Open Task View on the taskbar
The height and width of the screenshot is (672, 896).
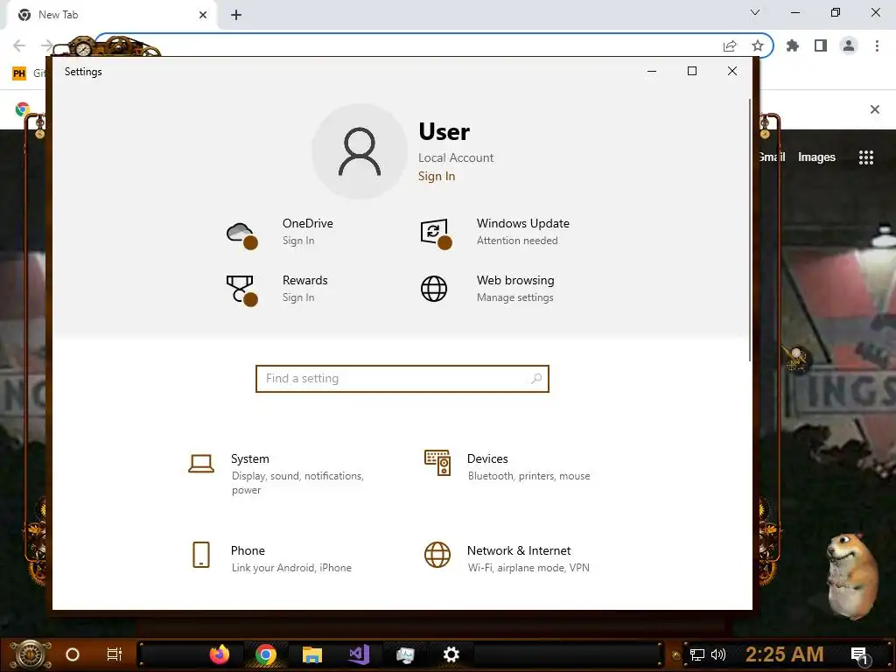pos(115,654)
